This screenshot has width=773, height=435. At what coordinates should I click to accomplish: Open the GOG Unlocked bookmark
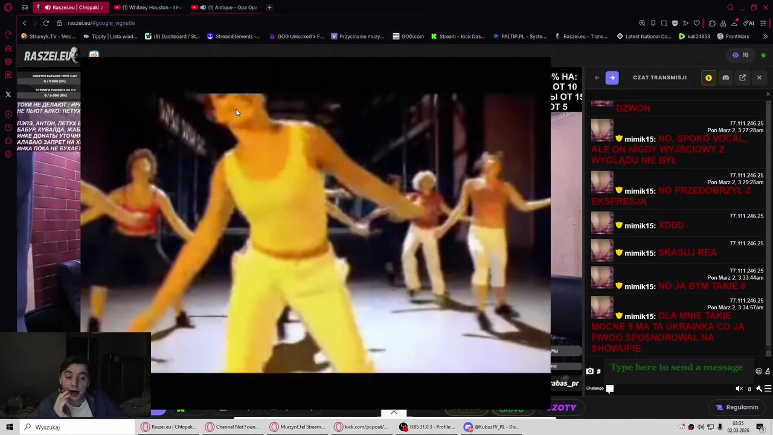(x=296, y=36)
